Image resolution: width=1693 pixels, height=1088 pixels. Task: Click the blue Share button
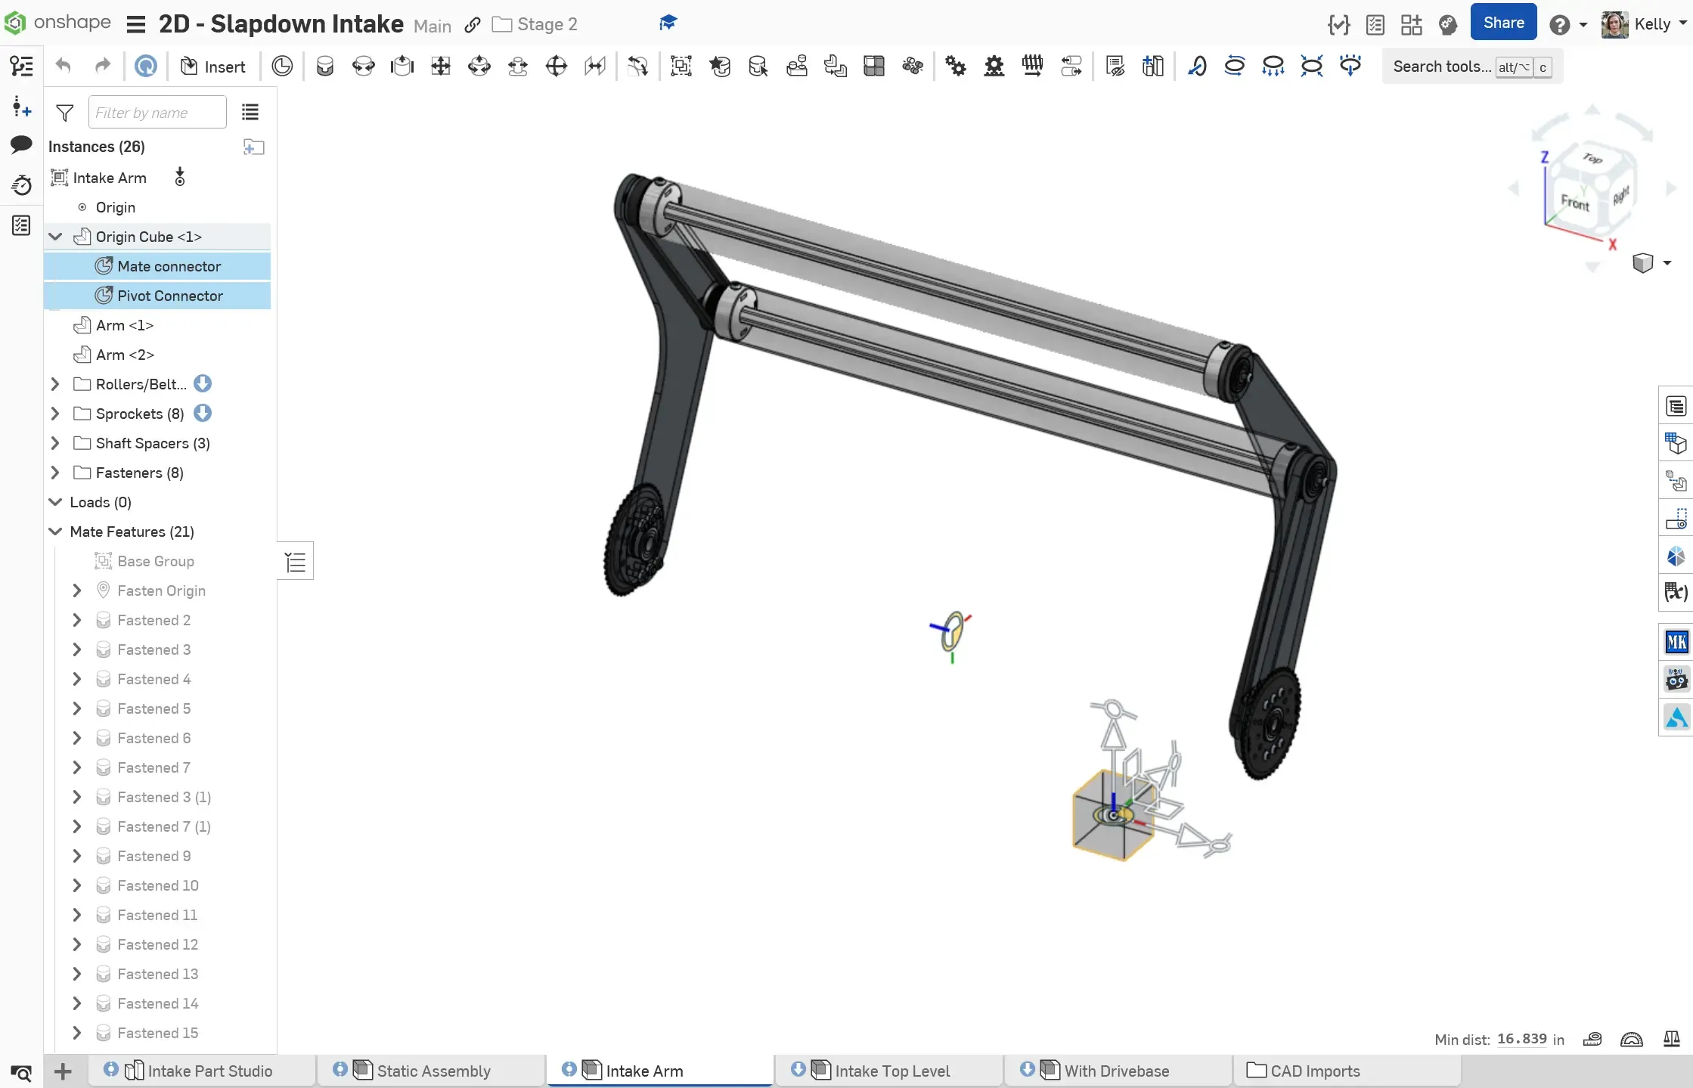tap(1502, 23)
